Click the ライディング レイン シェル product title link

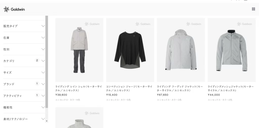pos(79,88)
